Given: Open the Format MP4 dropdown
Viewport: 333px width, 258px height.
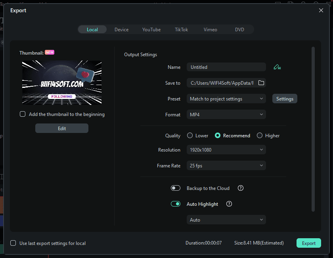Looking at the screenshot, I should coord(226,115).
